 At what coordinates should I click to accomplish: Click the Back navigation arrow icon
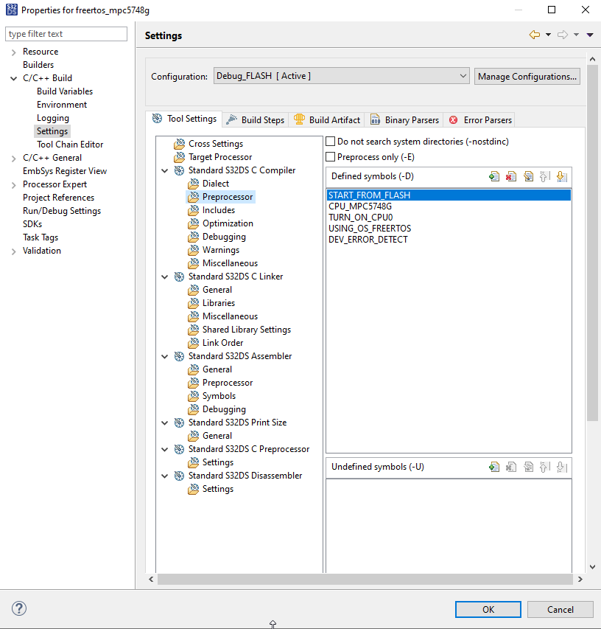pos(535,35)
